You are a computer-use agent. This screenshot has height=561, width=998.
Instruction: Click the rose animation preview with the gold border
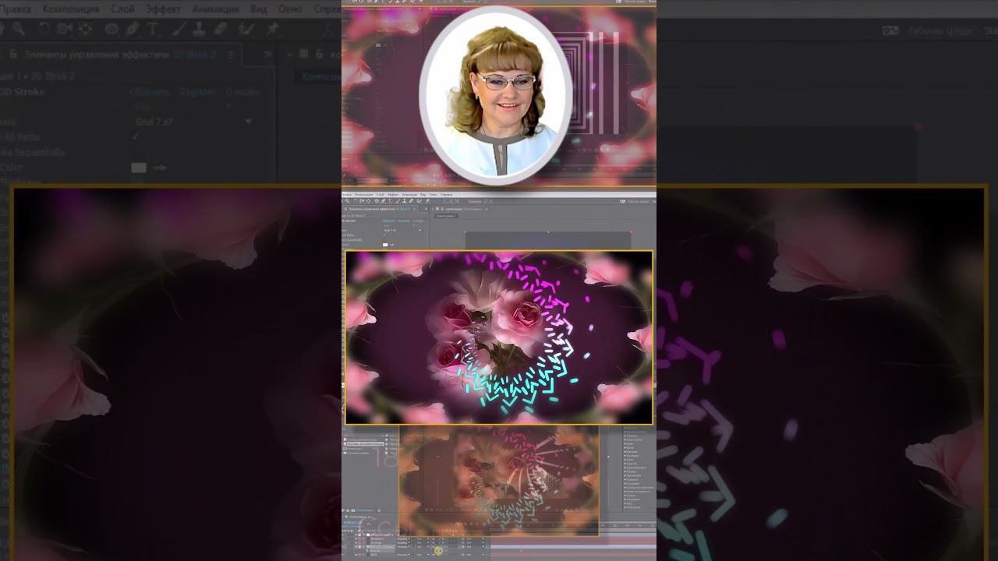coord(499,337)
